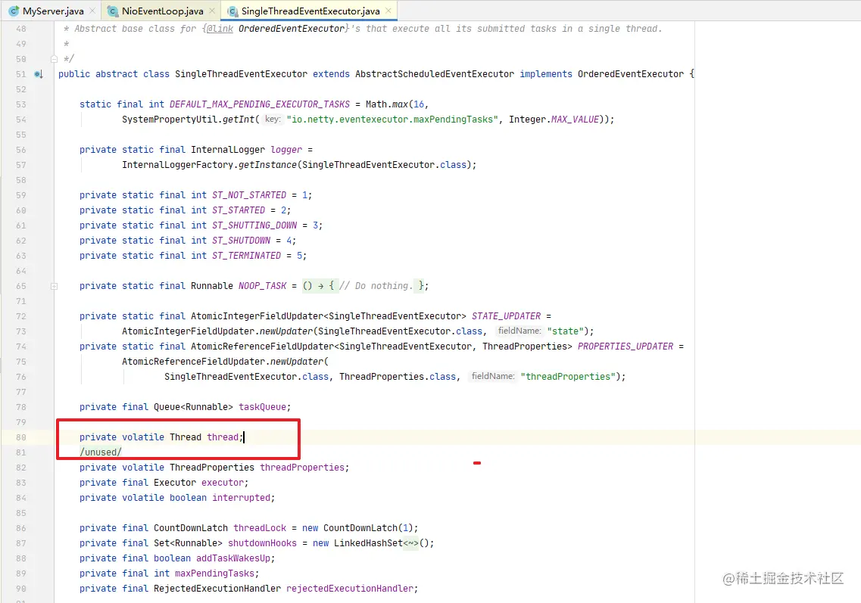Follow the @link OrderedEventExecutor reference in comment

(292, 29)
